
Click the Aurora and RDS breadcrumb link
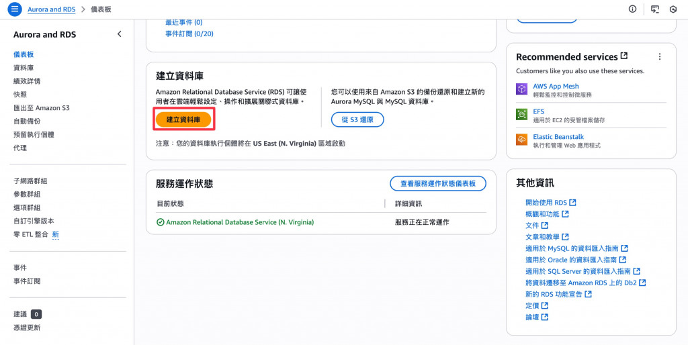(51, 9)
